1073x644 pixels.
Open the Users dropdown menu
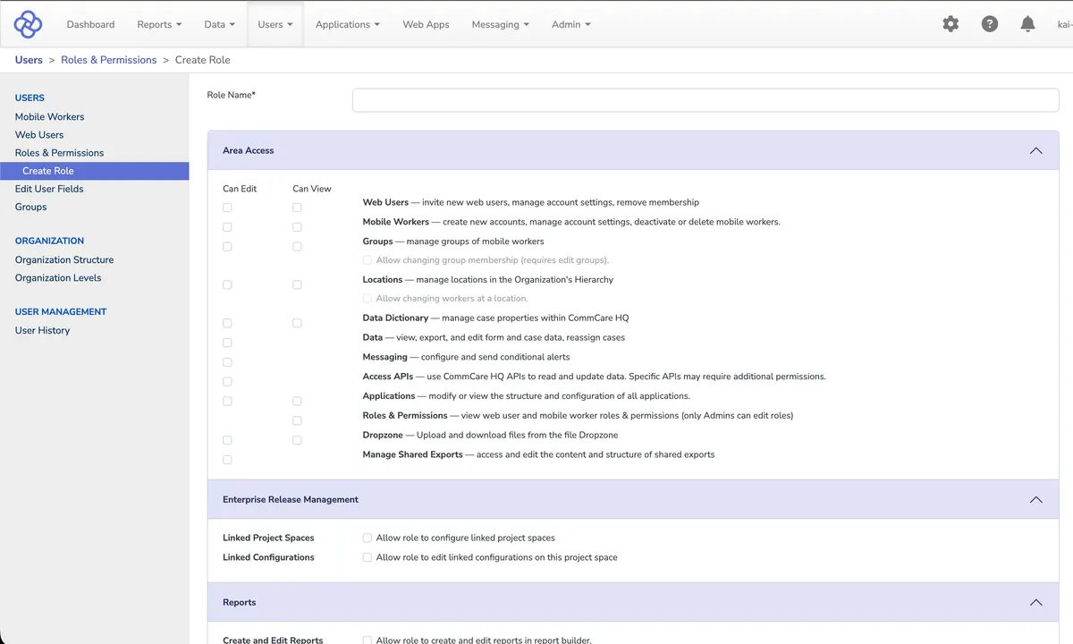click(x=275, y=24)
